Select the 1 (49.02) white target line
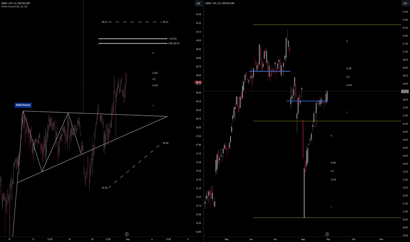 point(132,39)
